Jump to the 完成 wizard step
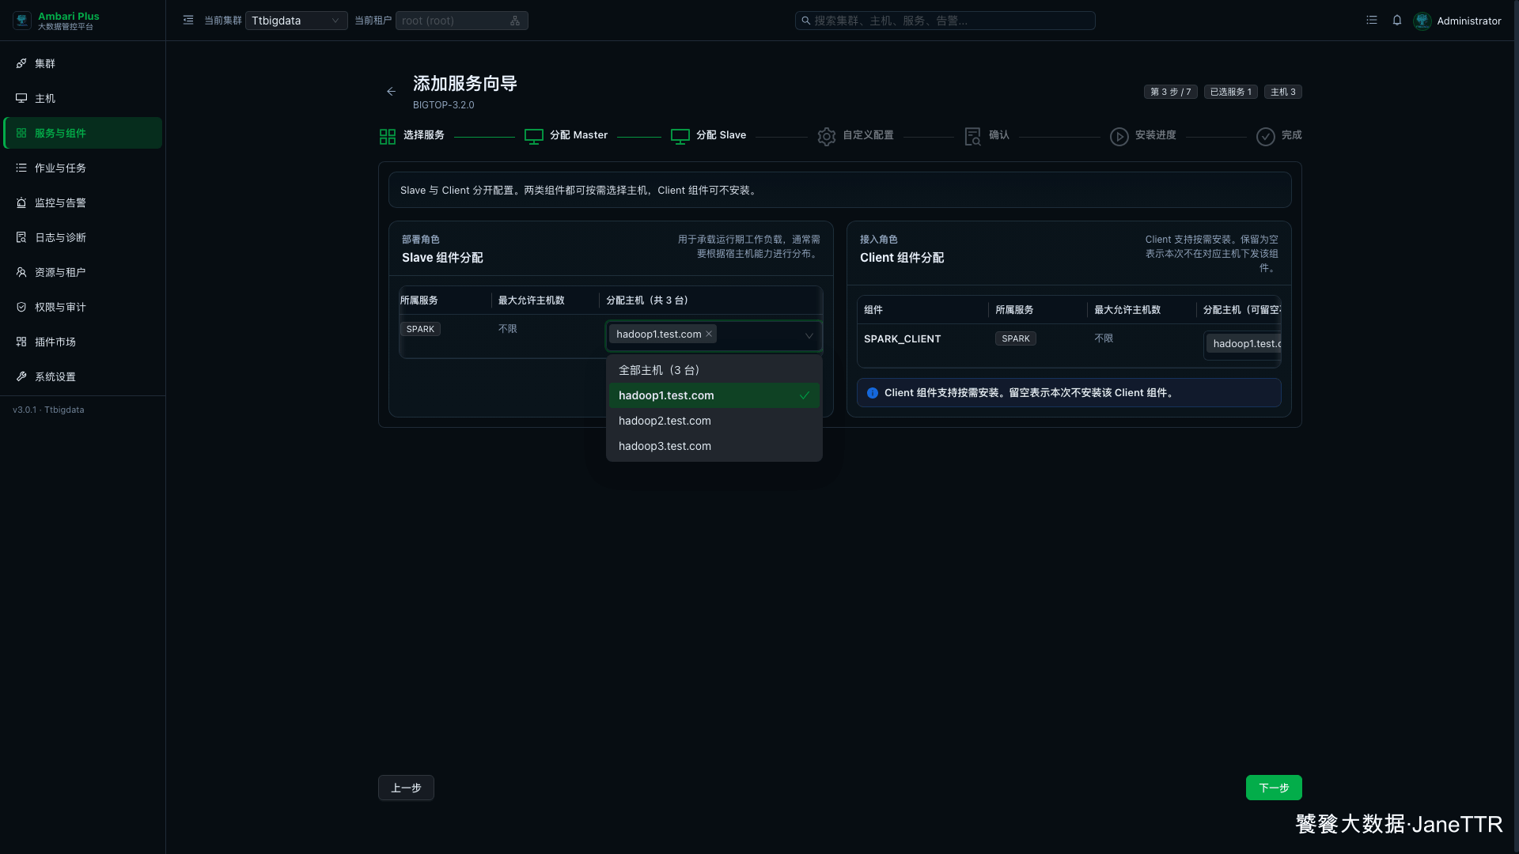Screen dimensions: 1519x854 (1279, 136)
